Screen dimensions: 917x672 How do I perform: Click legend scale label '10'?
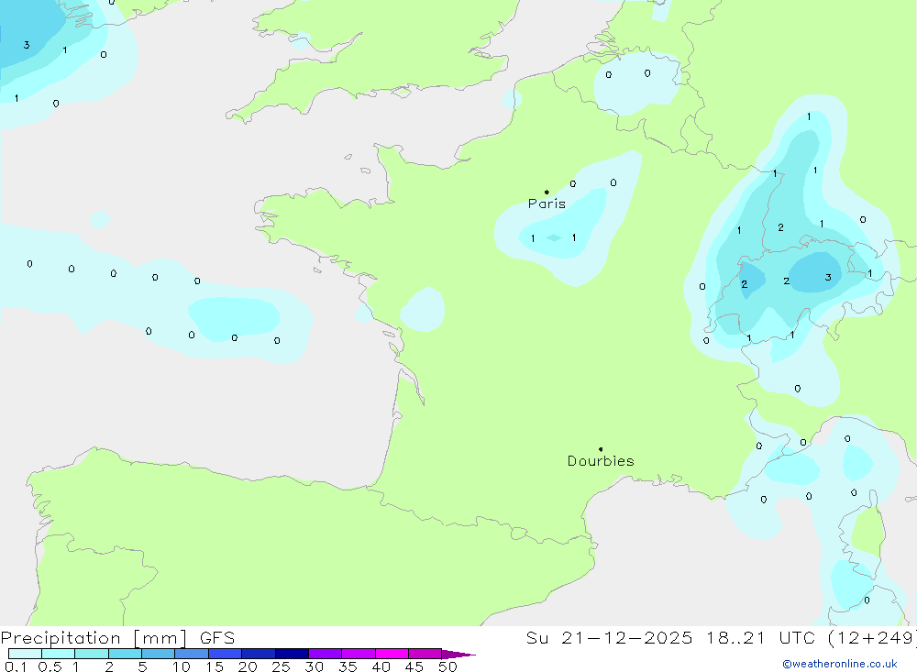(182, 666)
